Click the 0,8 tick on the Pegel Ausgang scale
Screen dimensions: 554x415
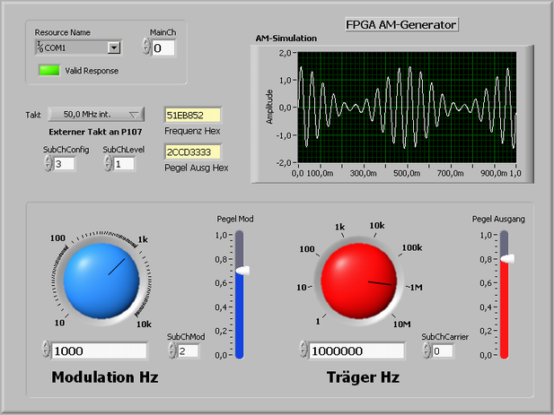click(x=486, y=260)
